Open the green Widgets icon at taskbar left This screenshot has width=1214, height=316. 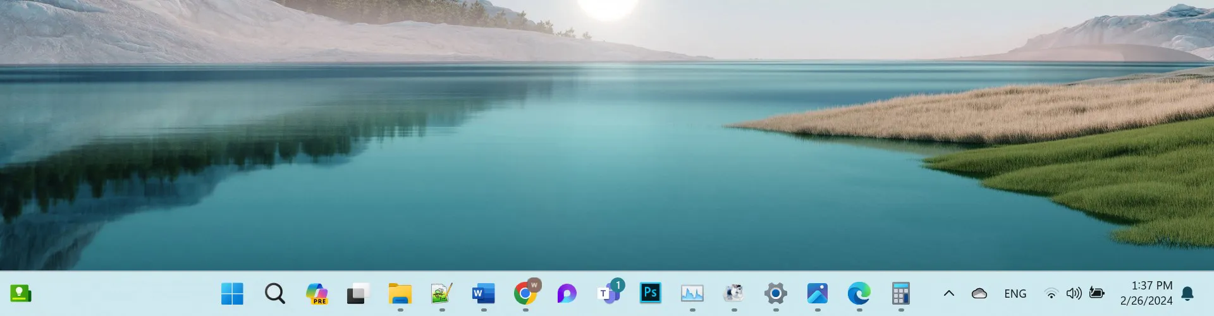click(21, 293)
